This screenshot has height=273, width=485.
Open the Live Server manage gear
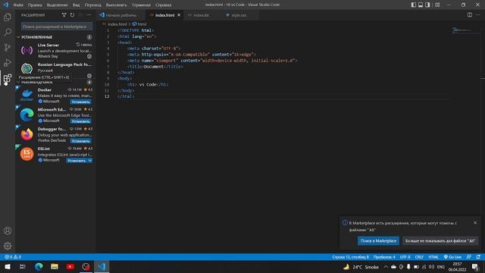click(89, 56)
